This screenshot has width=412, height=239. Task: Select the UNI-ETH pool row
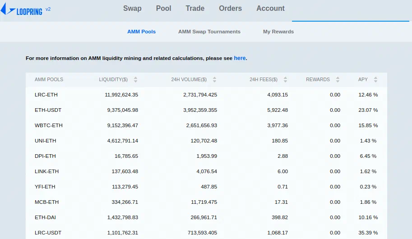206,141
